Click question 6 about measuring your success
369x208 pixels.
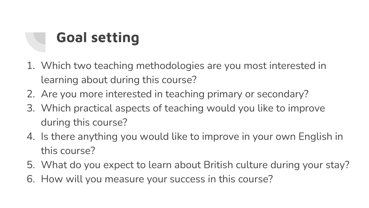point(157,179)
